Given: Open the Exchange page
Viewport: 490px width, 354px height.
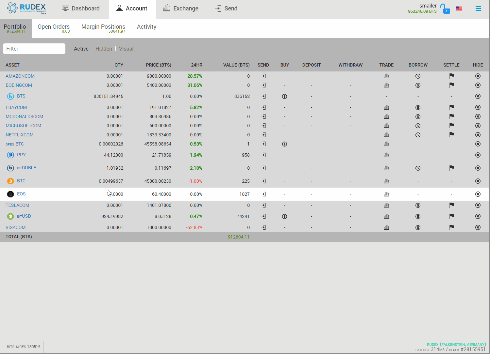Looking at the screenshot, I should 181,8.
